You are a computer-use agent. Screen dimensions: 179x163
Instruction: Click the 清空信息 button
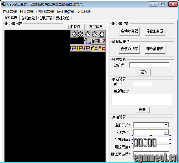click(x=96, y=27)
